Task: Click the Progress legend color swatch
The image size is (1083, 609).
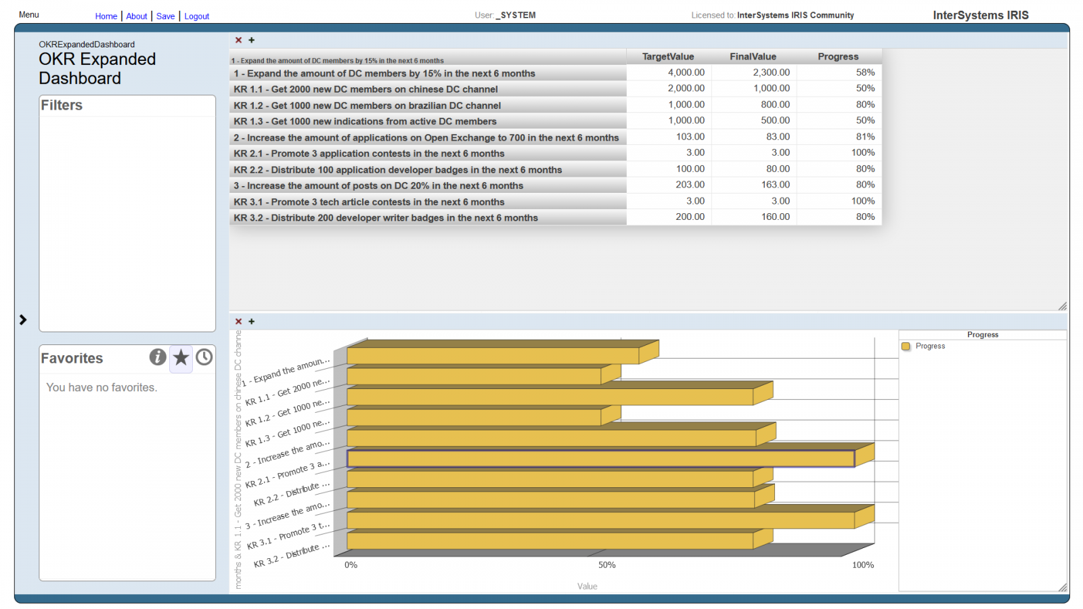Action: [906, 346]
